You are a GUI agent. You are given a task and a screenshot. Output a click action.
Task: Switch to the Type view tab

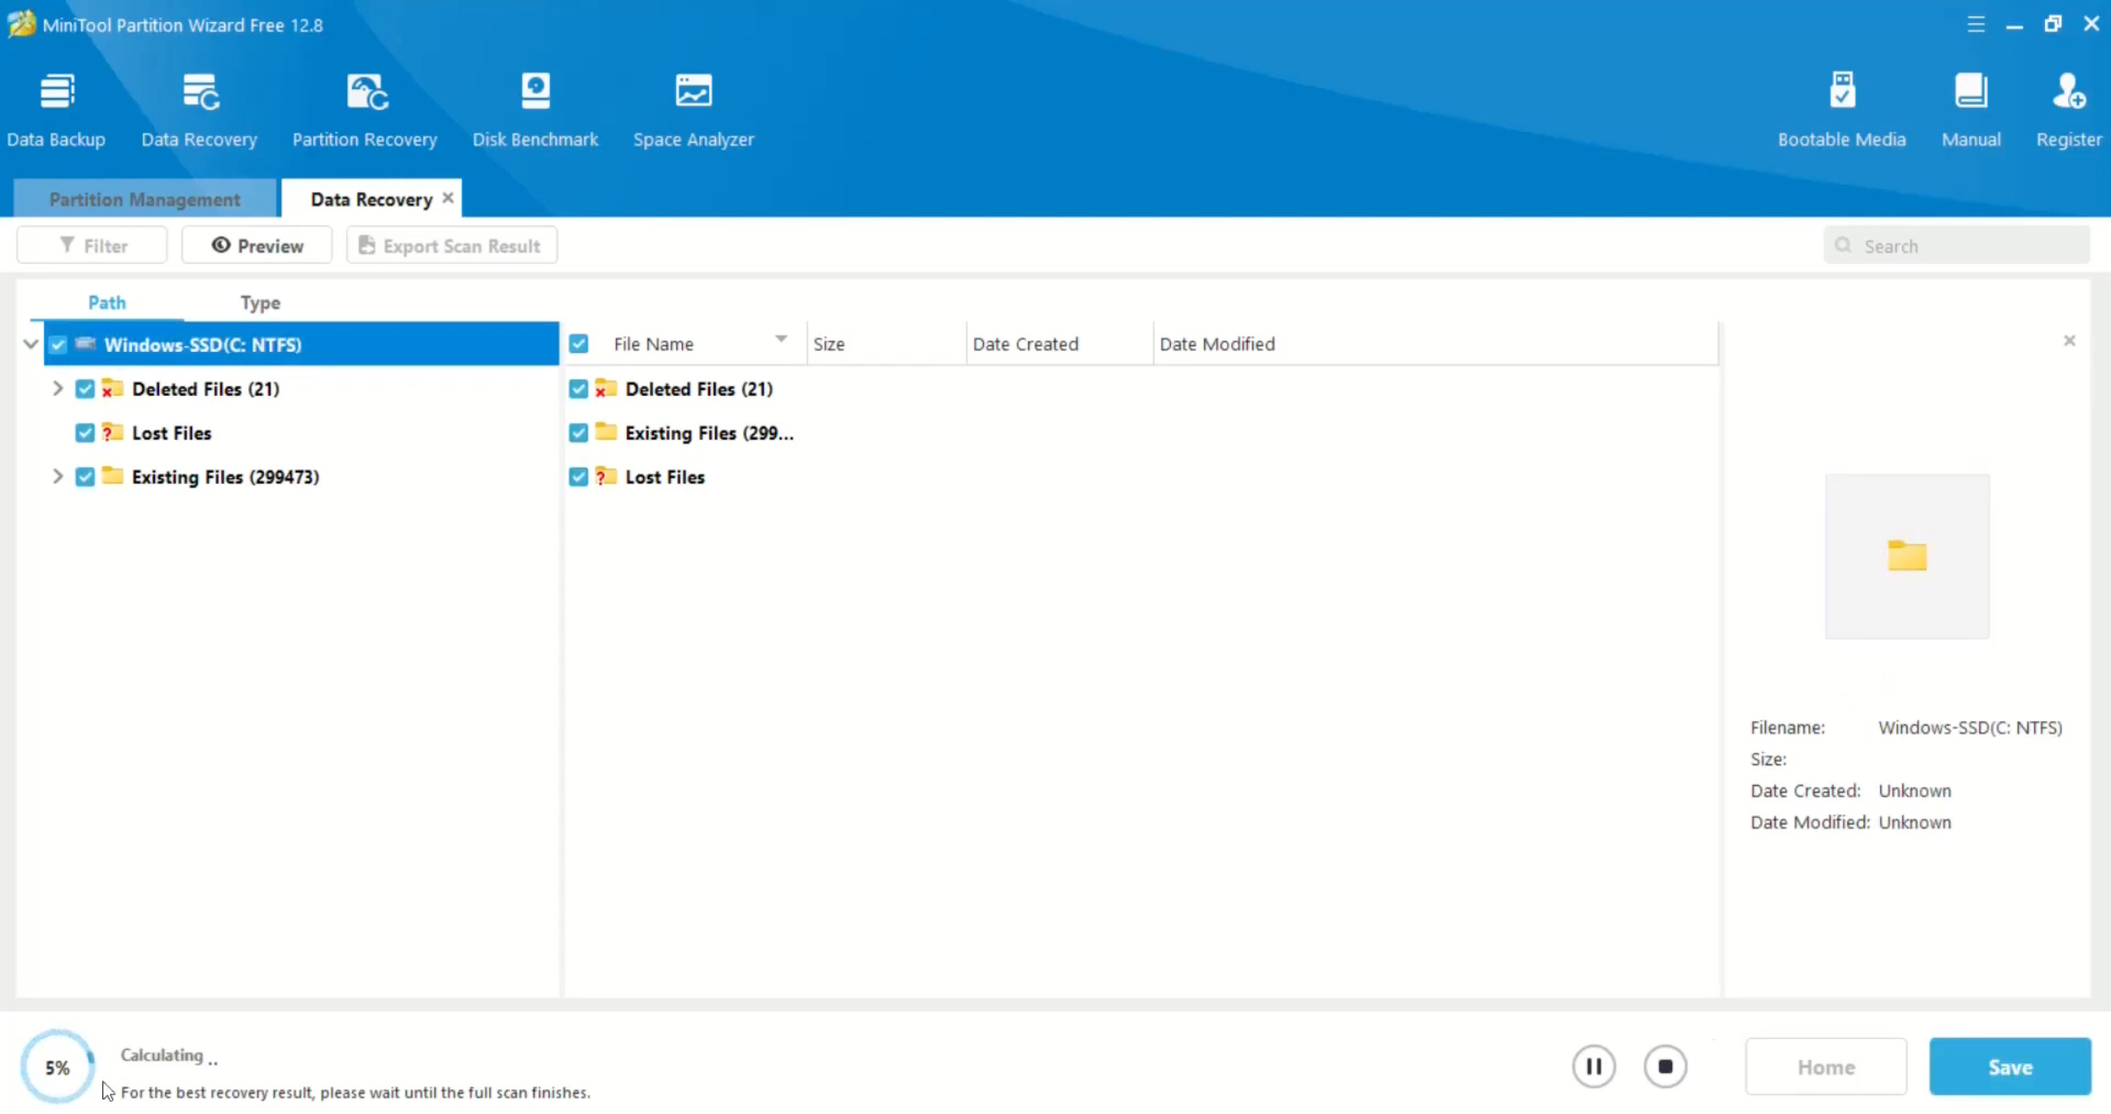260,303
